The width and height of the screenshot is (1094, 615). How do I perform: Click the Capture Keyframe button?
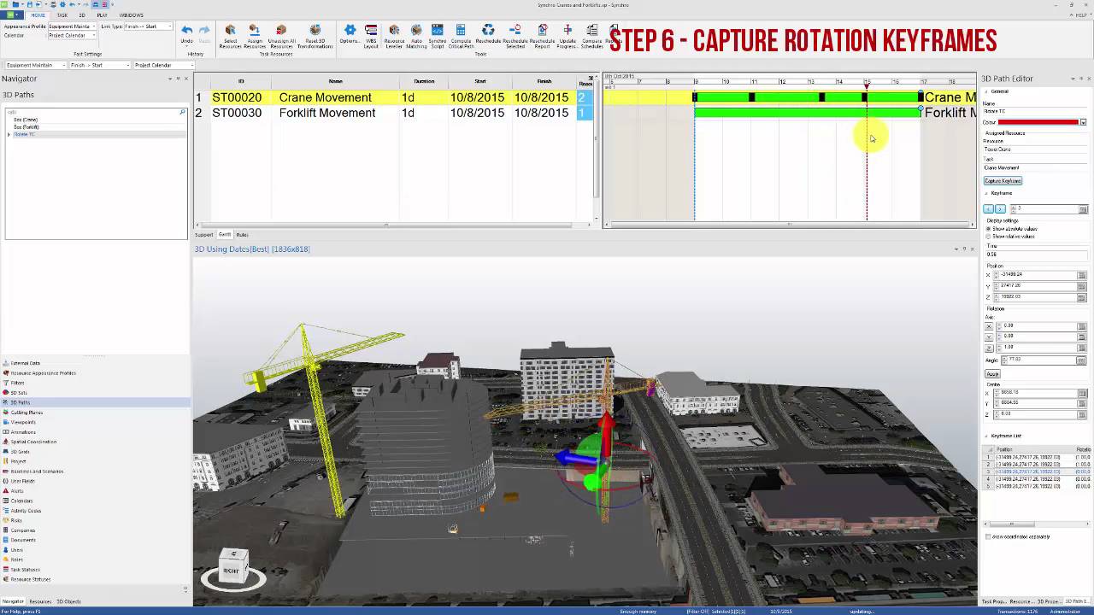(1003, 181)
